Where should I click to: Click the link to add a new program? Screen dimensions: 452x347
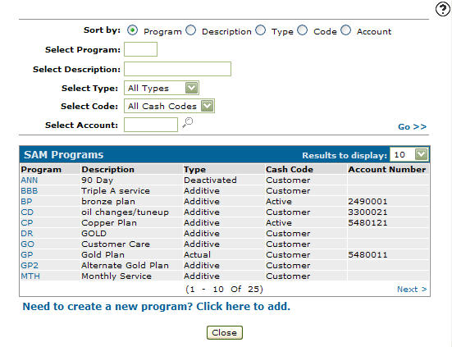tap(156, 306)
